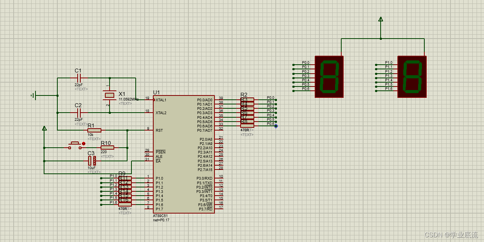Click the 22pF value under C2

click(78, 120)
